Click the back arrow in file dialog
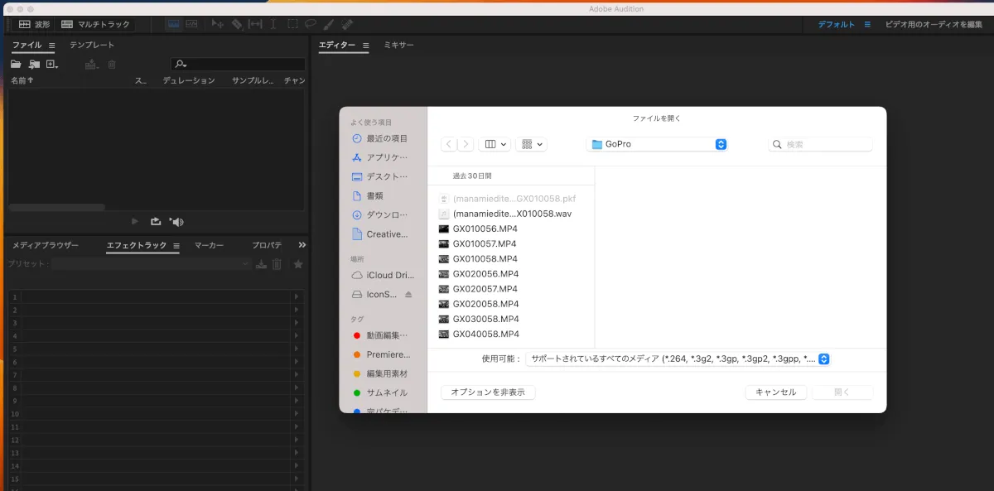The width and height of the screenshot is (994, 491). point(449,144)
